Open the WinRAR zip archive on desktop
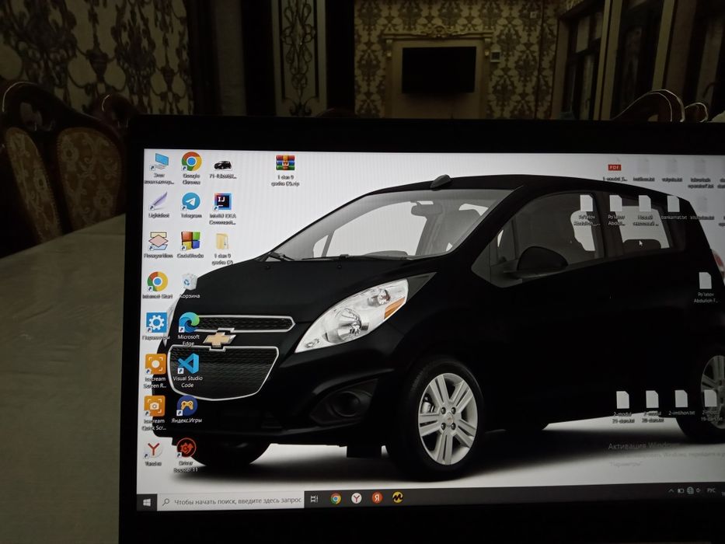Image resolution: width=725 pixels, height=544 pixels. [x=285, y=170]
